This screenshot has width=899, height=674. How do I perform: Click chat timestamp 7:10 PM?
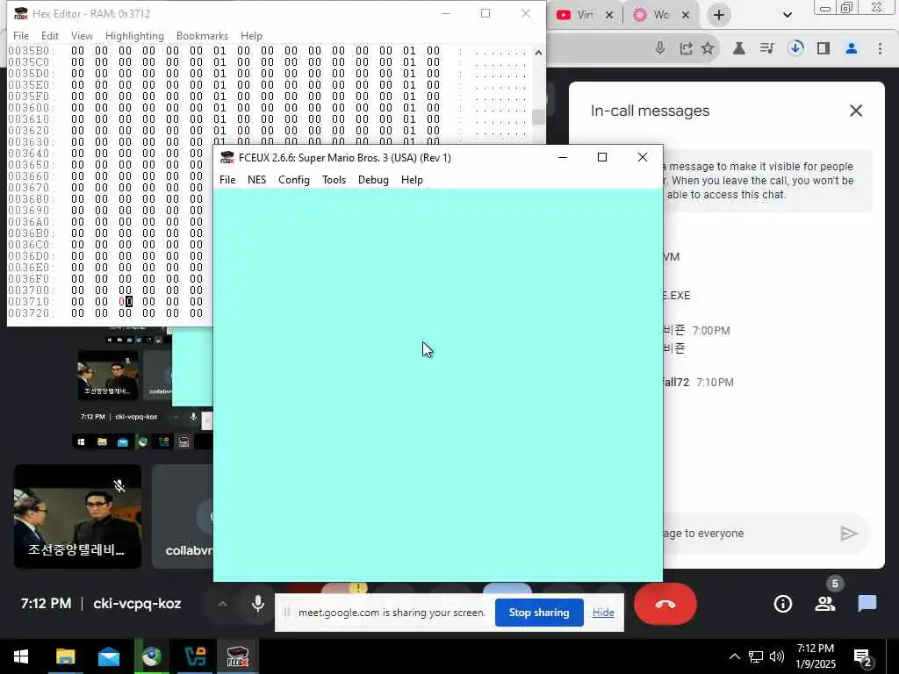point(715,383)
